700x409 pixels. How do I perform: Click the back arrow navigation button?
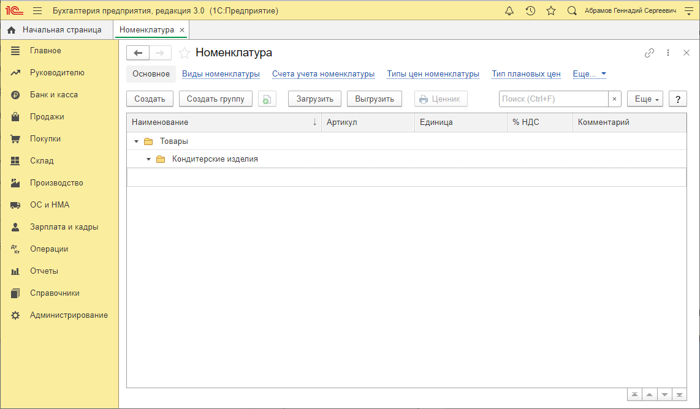(138, 53)
